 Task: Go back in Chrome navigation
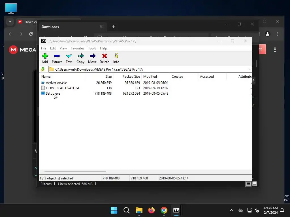click(x=10, y=34)
